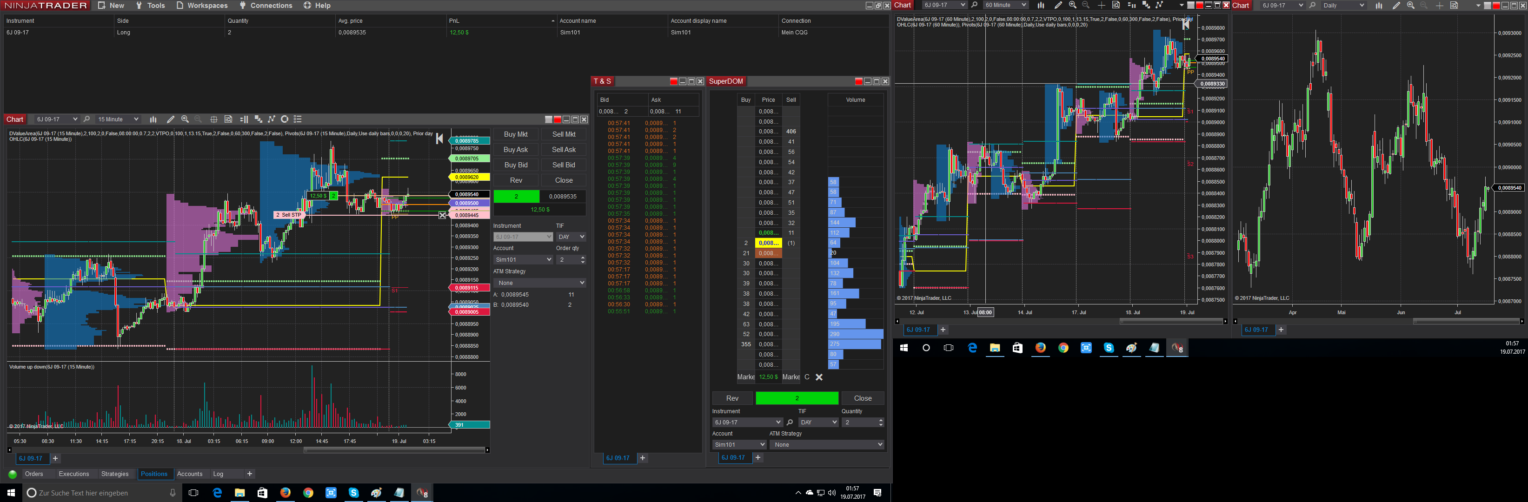The width and height of the screenshot is (1528, 502).
Task: Open bar type selector in 60 Minute chart
Action: click(1040, 5)
